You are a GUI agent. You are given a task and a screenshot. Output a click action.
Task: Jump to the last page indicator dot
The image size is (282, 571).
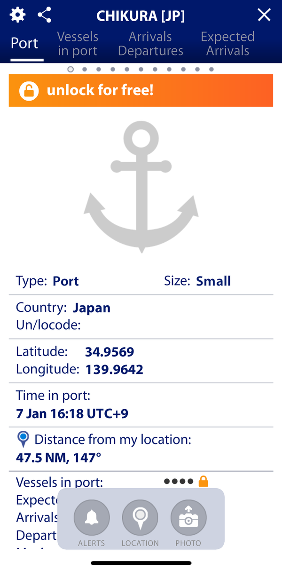211,69
